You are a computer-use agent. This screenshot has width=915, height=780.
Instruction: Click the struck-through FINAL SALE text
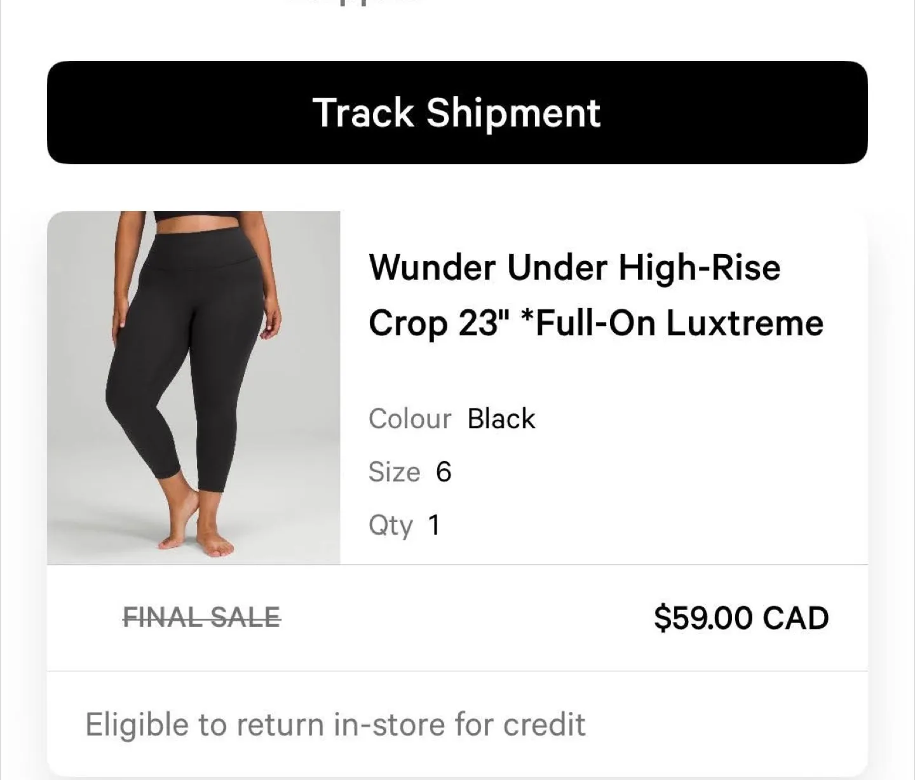[x=201, y=617]
